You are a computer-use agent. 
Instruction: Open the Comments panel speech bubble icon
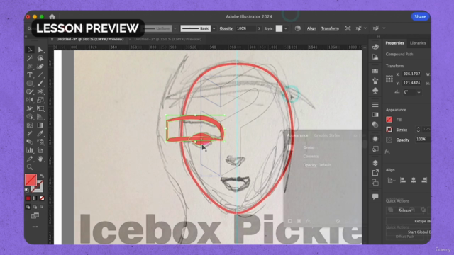(x=375, y=197)
